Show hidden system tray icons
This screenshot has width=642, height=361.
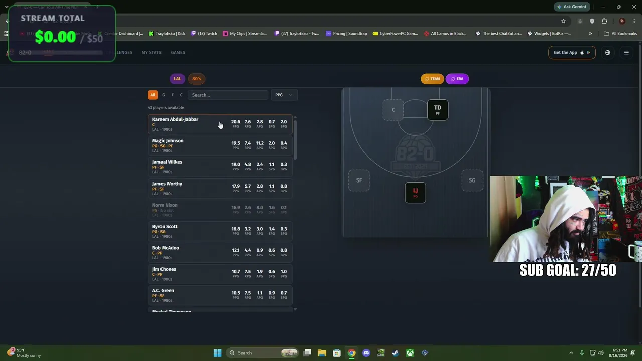click(x=571, y=353)
